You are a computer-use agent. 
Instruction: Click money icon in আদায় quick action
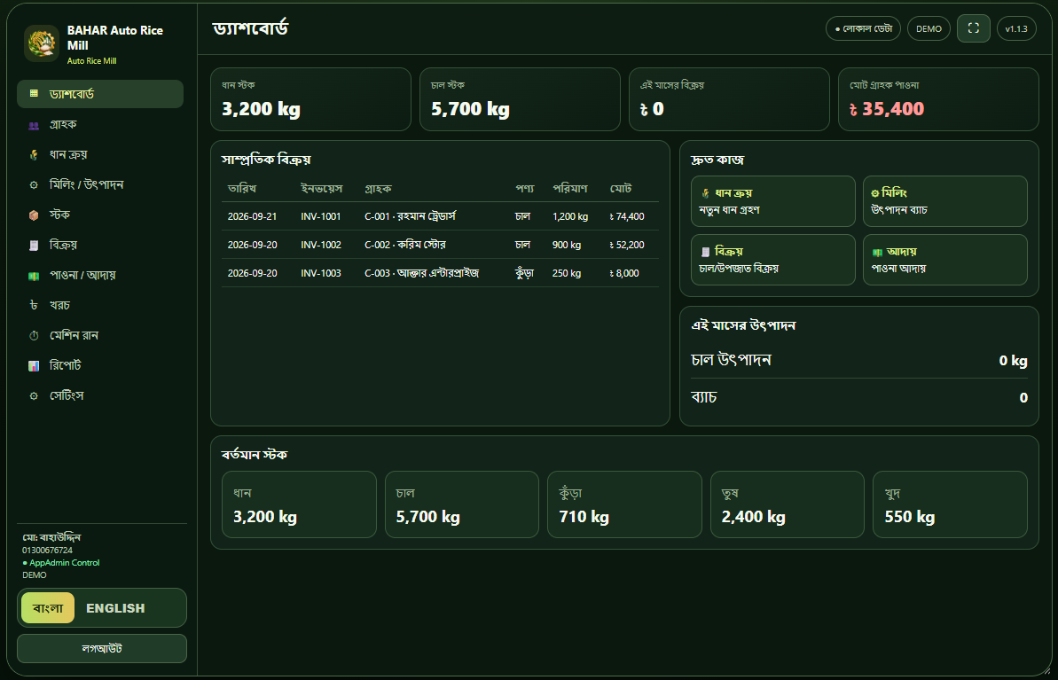point(877,252)
